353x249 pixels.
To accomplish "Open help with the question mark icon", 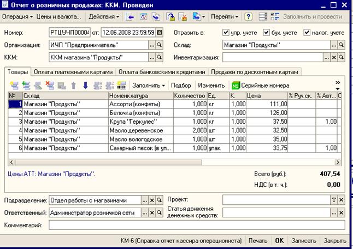I will 248,17.
